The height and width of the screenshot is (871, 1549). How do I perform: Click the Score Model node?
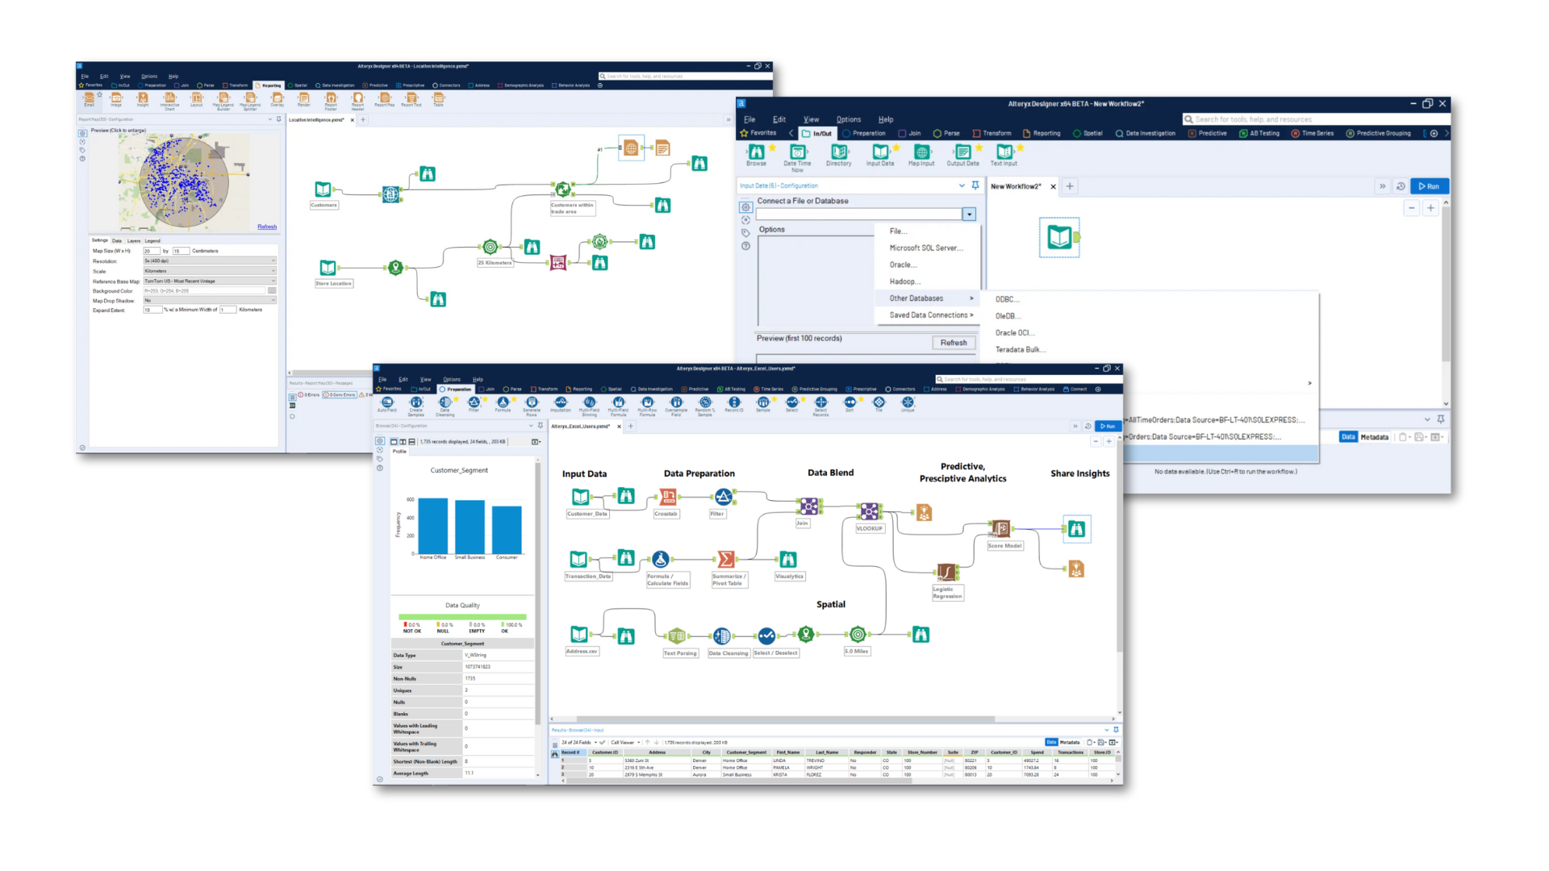1000,529
